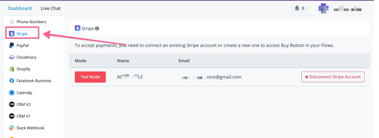
Task: Click the Stripe logo in panel header
Action: point(78,28)
